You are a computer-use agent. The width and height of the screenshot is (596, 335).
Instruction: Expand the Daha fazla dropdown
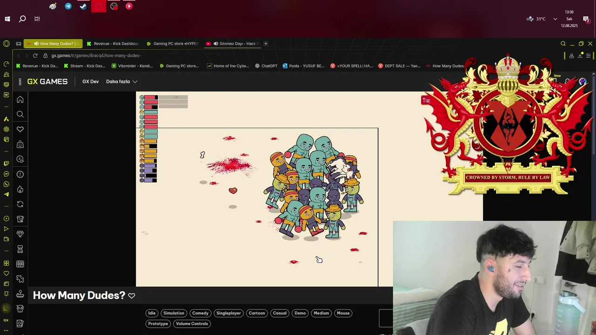pos(122,81)
